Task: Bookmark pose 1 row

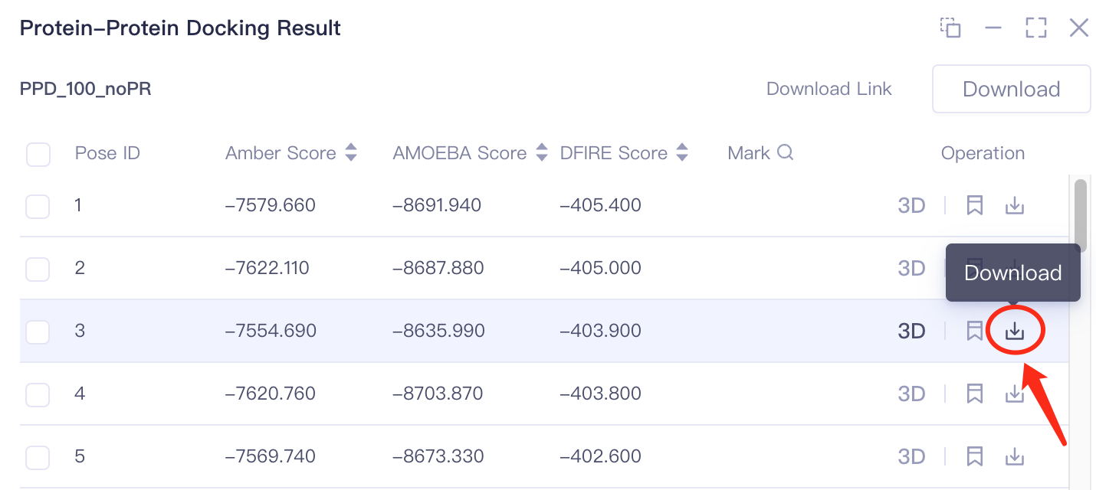Action: (975, 205)
